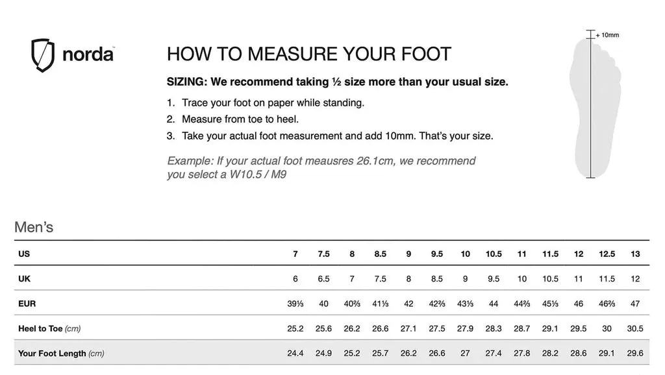Click the +10mm measurement label
The image size is (665, 375).
coord(607,35)
